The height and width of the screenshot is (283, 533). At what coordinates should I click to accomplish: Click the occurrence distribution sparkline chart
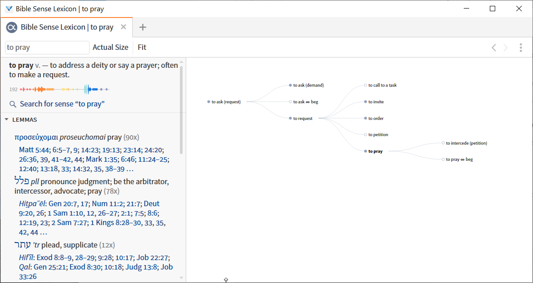click(x=65, y=89)
